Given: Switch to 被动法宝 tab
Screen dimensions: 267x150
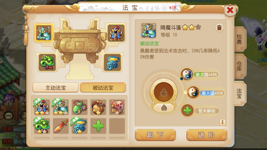Looking at the screenshot, I should coord(103,87).
